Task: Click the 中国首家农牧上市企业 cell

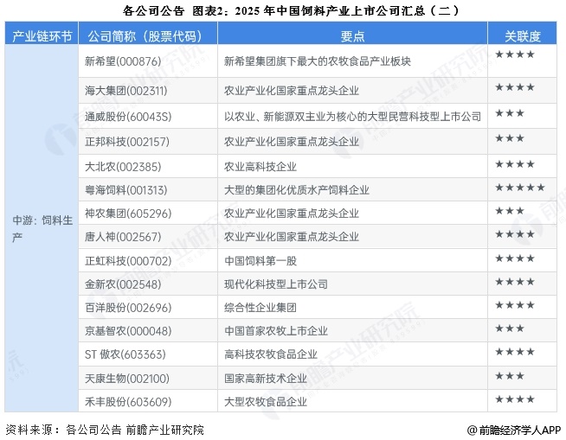Action: [x=352, y=331]
